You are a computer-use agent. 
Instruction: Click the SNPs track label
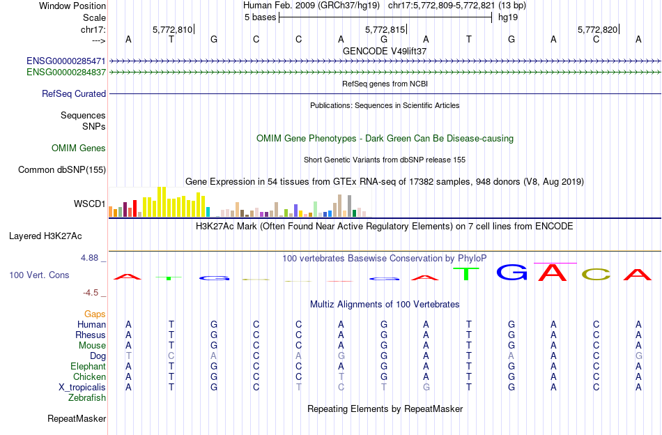tap(94, 126)
